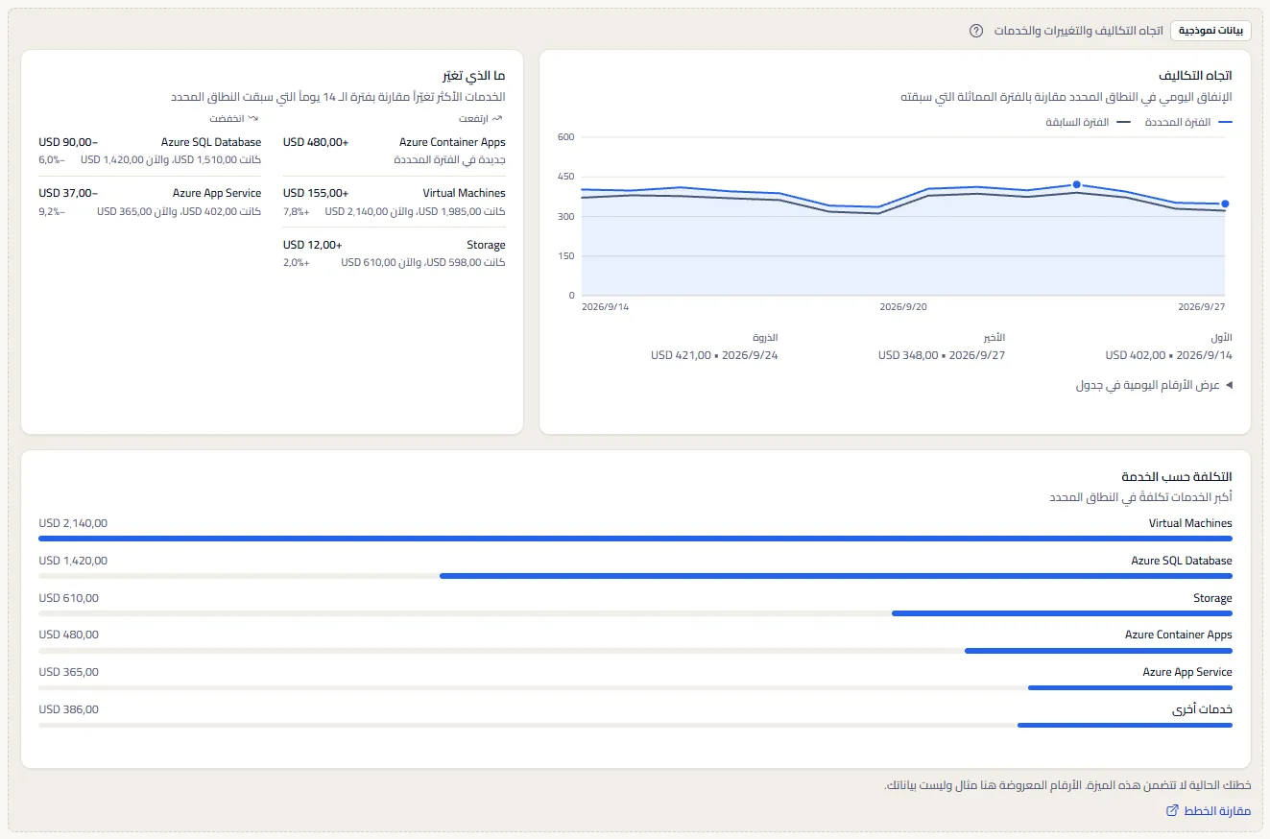
Task: Click Storage in the increased list
Action: (x=487, y=245)
